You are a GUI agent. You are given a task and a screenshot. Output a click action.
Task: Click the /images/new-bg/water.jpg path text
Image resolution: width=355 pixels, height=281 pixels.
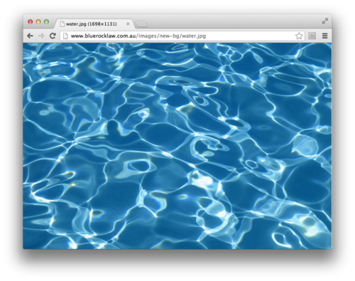(x=171, y=36)
